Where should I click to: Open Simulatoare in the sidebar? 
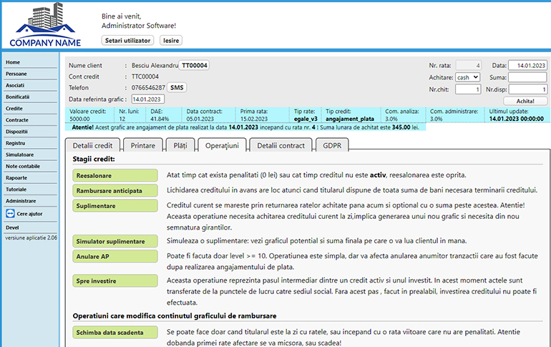(x=20, y=155)
